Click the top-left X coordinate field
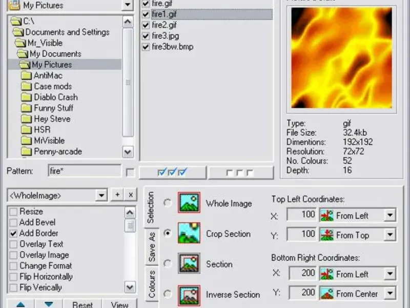This screenshot has height=308, width=410. click(302, 215)
